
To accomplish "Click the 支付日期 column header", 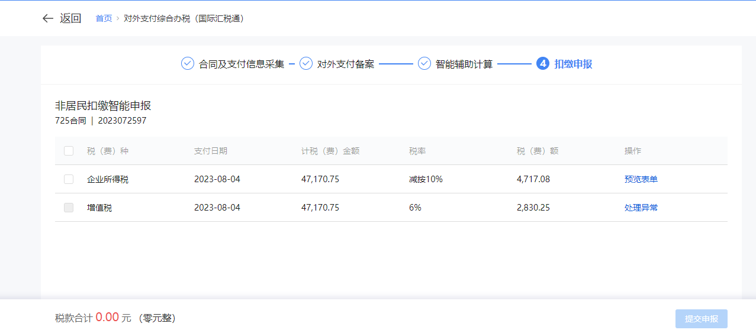I will [x=210, y=151].
